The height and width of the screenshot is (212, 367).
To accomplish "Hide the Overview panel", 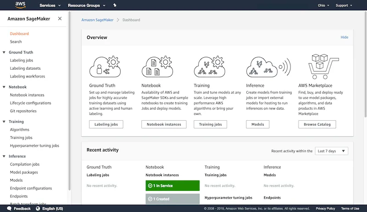I will [344, 37].
